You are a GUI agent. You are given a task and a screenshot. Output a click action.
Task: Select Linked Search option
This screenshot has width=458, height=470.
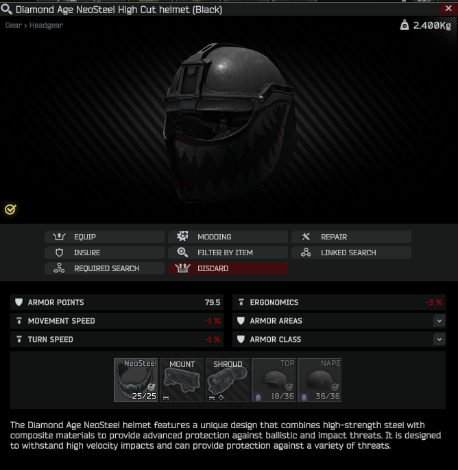tap(351, 252)
